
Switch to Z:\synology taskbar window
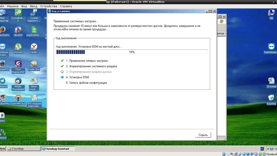[23, 149]
